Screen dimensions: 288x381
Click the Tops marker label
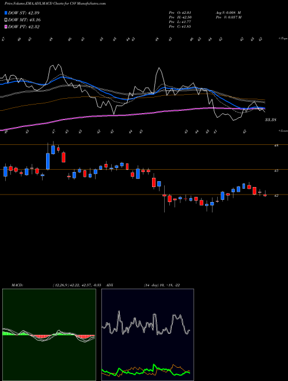[283, 39]
